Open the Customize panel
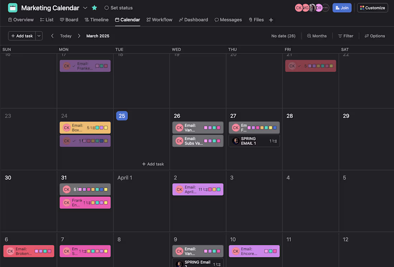 point(373,8)
